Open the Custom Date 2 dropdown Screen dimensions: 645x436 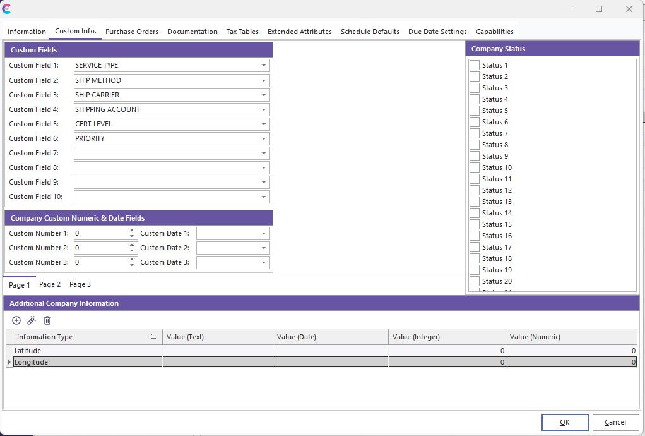click(x=263, y=248)
